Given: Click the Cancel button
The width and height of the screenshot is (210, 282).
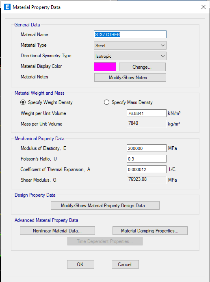Looking at the screenshot, I should pos(125,265).
